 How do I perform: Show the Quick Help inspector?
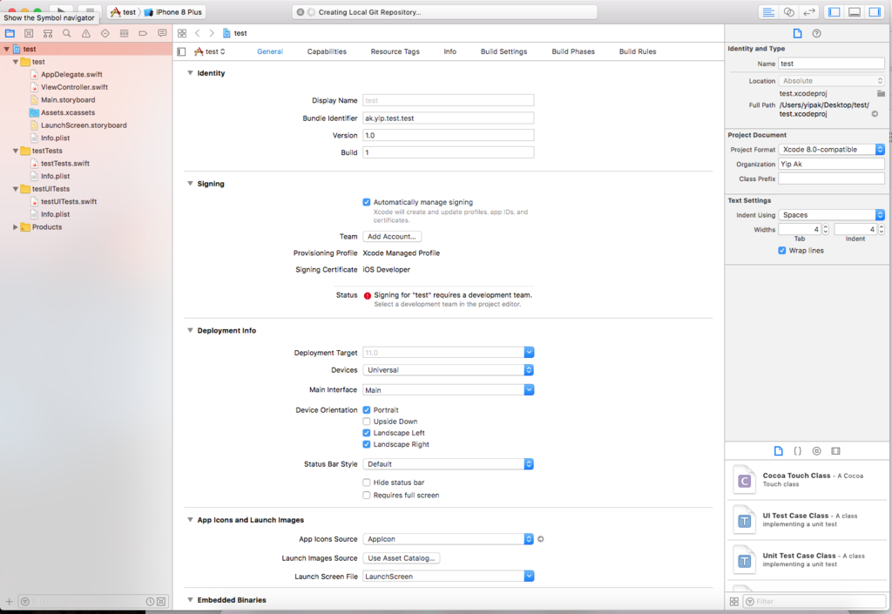(817, 34)
